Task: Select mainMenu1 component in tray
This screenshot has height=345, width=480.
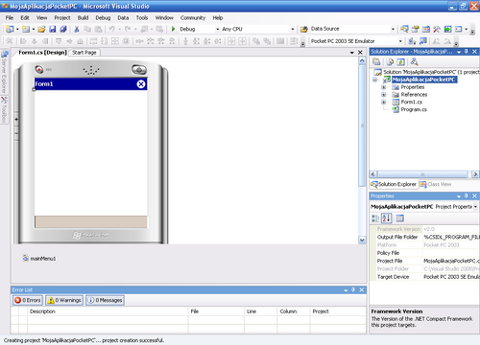Action: (x=39, y=258)
